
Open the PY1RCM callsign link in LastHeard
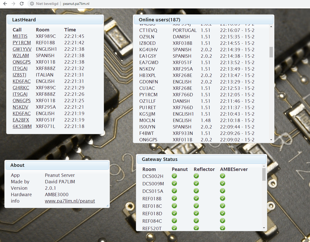tap(22, 43)
